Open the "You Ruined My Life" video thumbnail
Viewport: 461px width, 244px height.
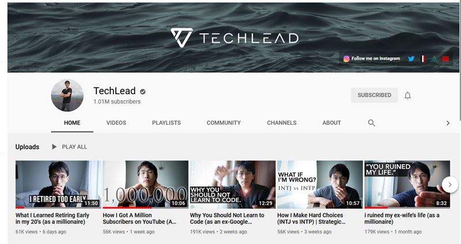tap(407, 184)
